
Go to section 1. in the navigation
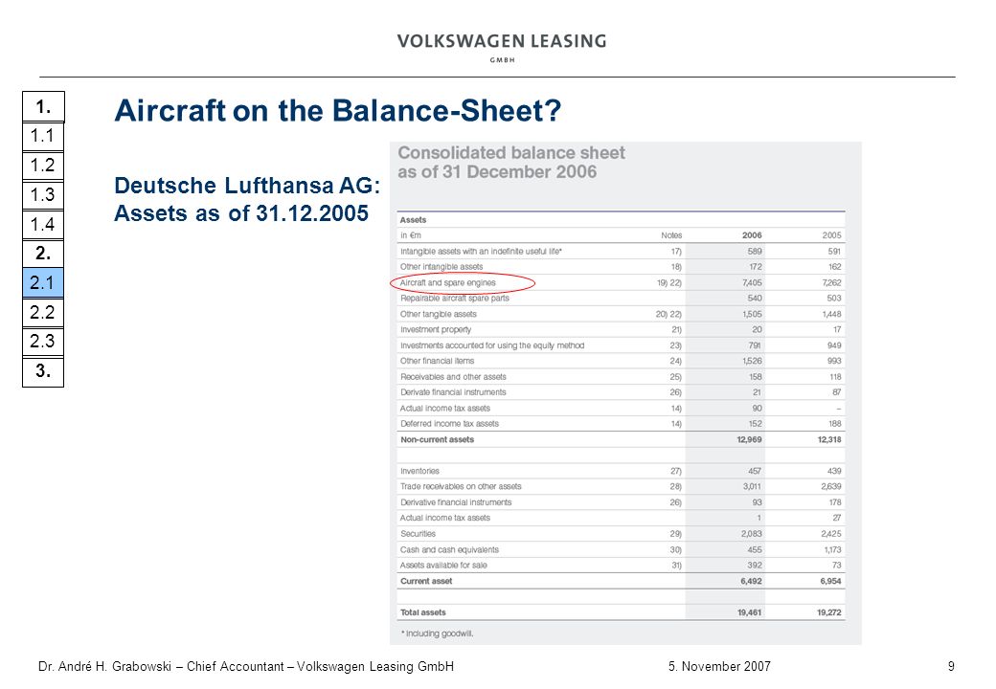click(x=43, y=106)
